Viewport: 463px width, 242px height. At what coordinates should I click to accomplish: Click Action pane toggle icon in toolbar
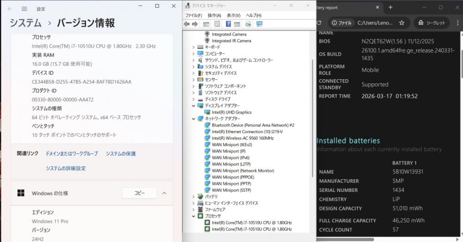pos(237,24)
